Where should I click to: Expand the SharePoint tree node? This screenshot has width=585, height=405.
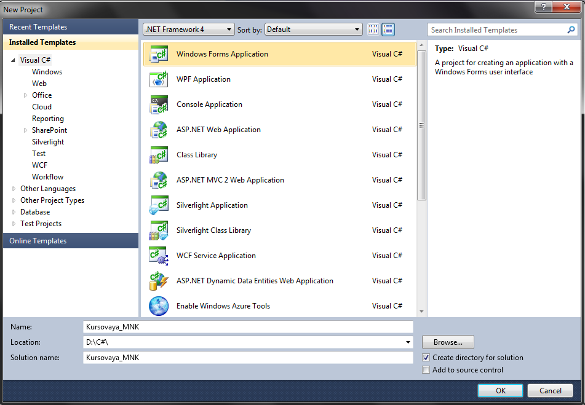(x=25, y=130)
